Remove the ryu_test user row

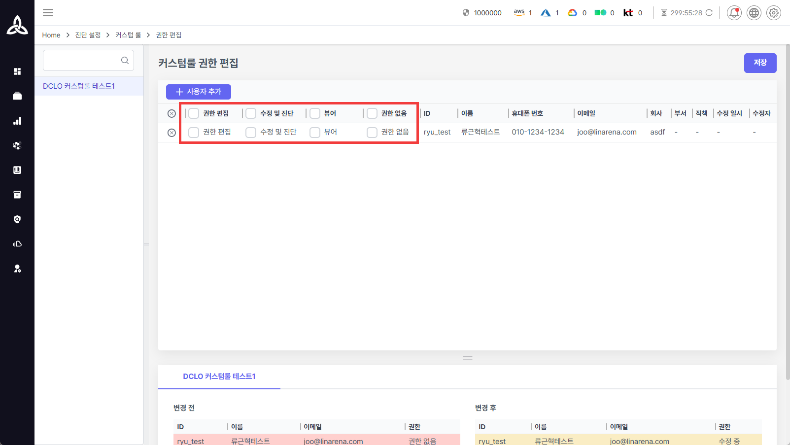(172, 133)
